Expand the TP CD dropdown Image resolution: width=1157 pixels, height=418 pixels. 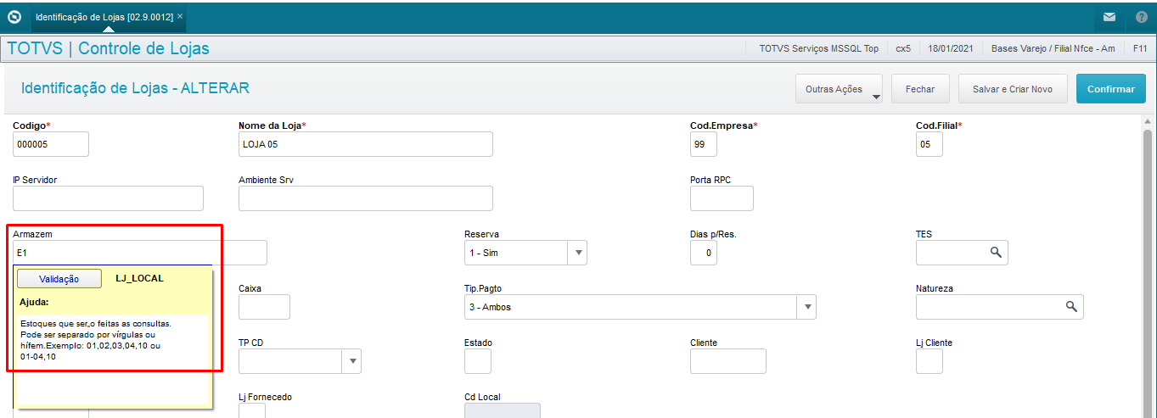click(x=351, y=361)
